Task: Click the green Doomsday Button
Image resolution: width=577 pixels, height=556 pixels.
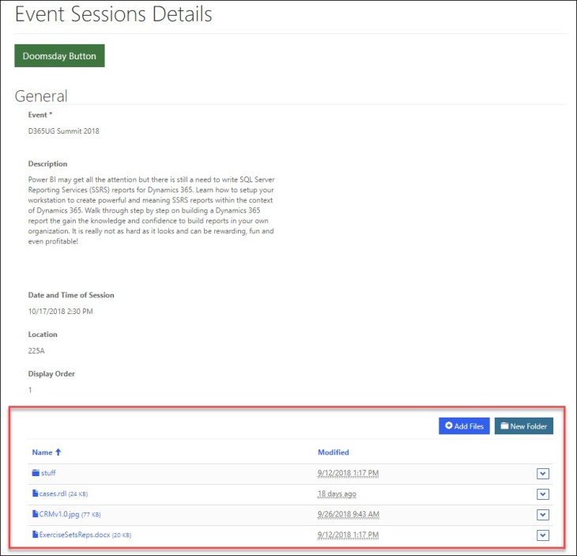Action: click(x=59, y=55)
